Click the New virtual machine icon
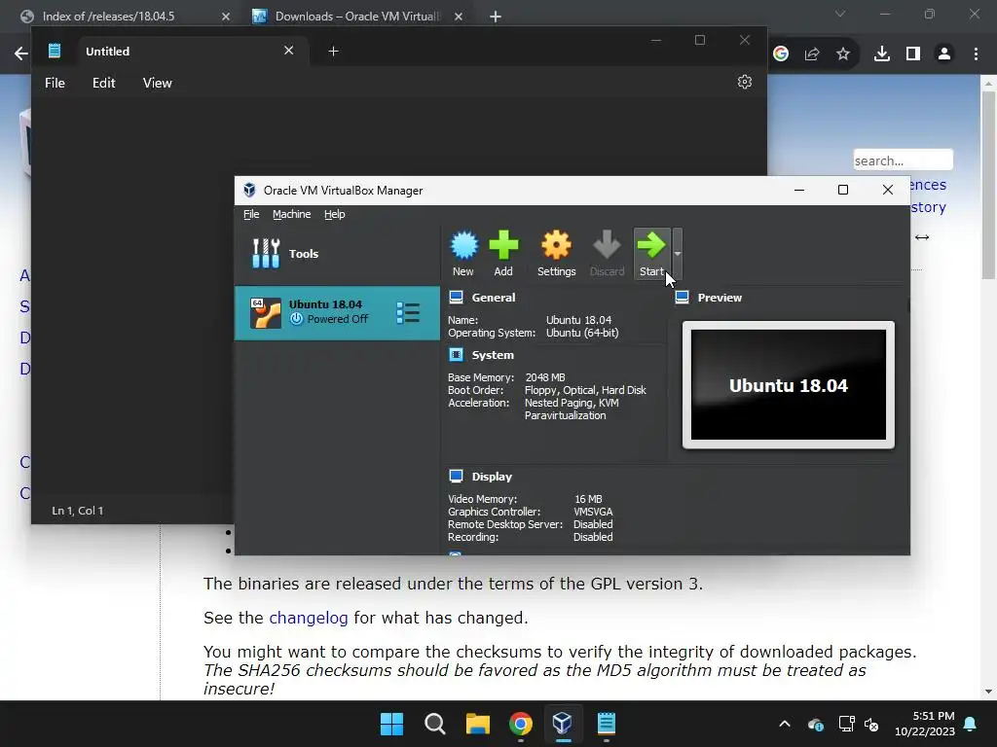 463,254
